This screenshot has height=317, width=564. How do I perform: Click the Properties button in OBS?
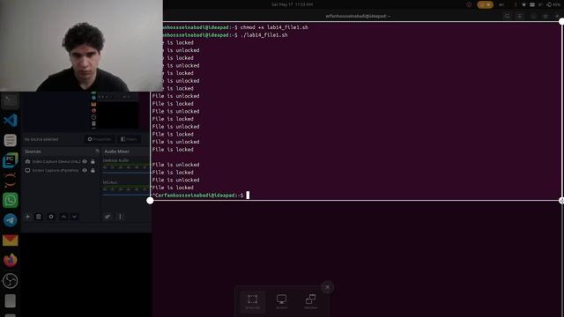100,139
